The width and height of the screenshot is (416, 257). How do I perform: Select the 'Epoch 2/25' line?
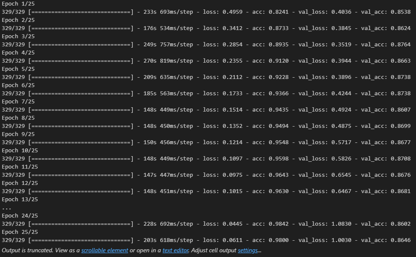tap(18, 20)
